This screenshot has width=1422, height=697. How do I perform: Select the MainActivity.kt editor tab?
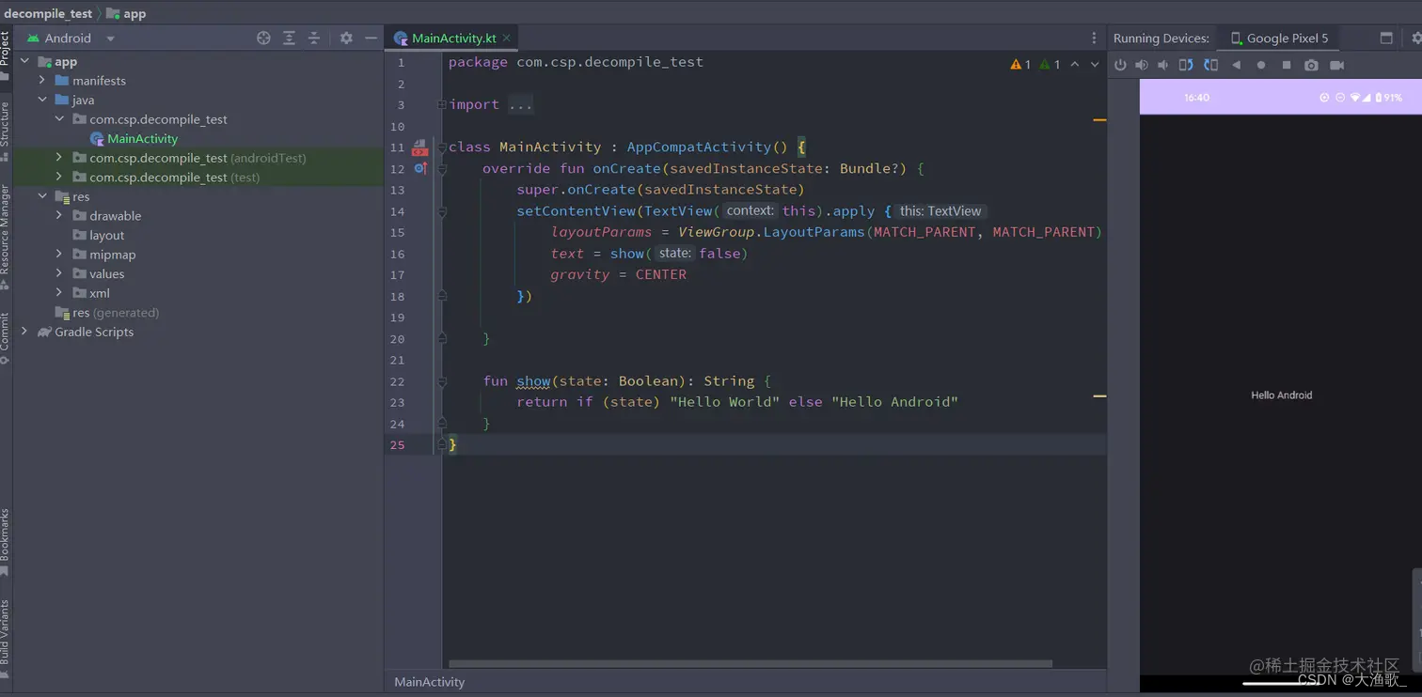tap(453, 38)
